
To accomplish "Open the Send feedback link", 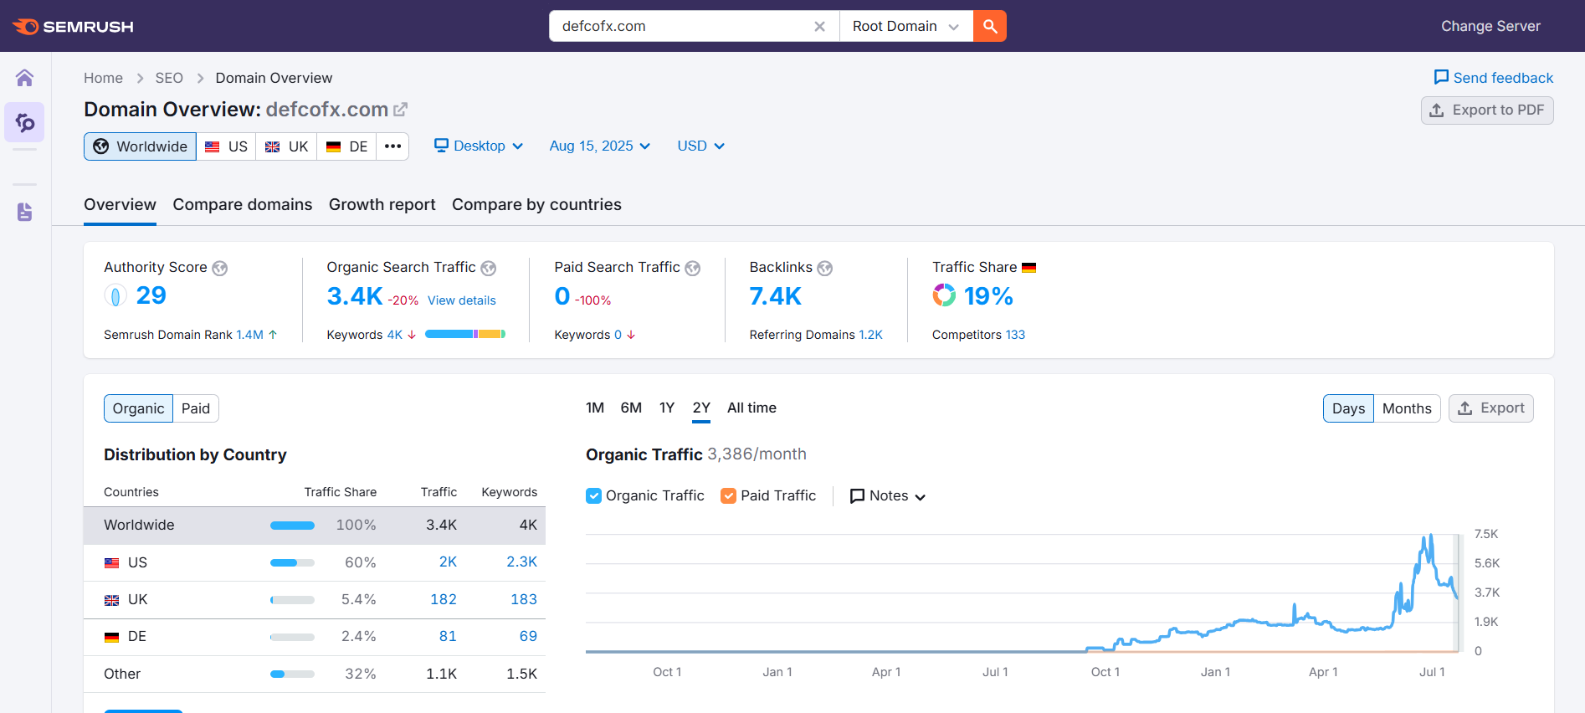I will click(1493, 78).
